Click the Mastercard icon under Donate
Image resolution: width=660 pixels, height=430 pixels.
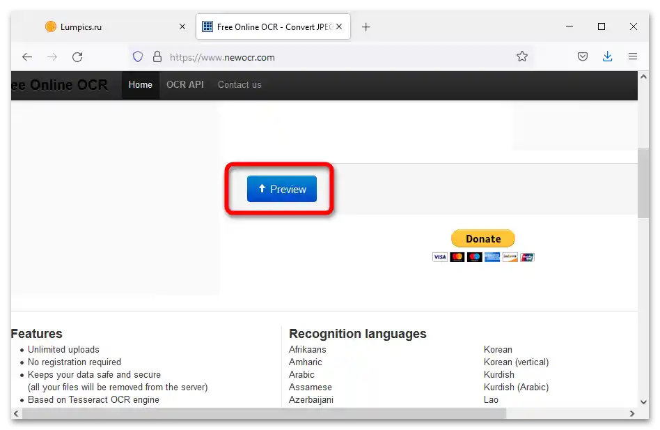pyautogui.click(x=457, y=257)
